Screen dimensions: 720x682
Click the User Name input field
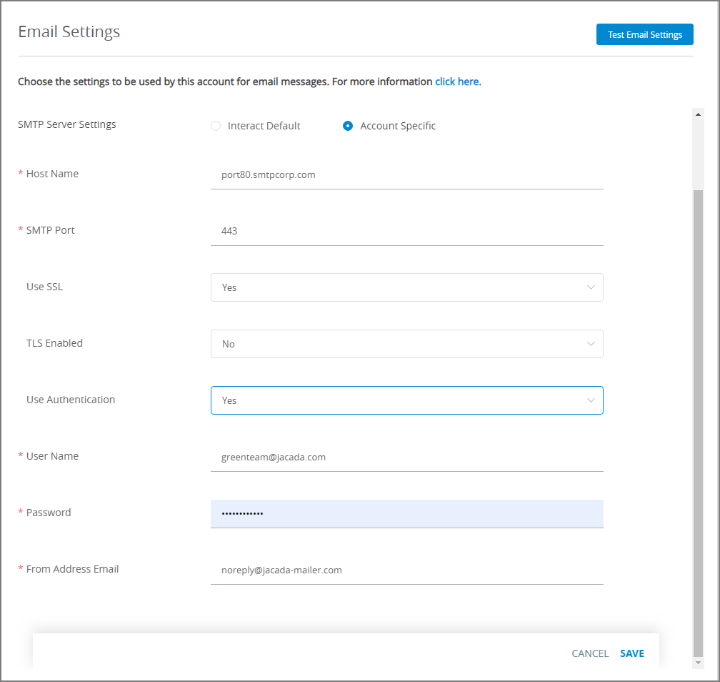point(407,458)
